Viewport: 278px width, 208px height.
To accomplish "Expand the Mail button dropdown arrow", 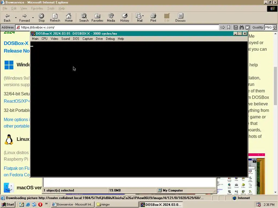I will coord(143,16).
